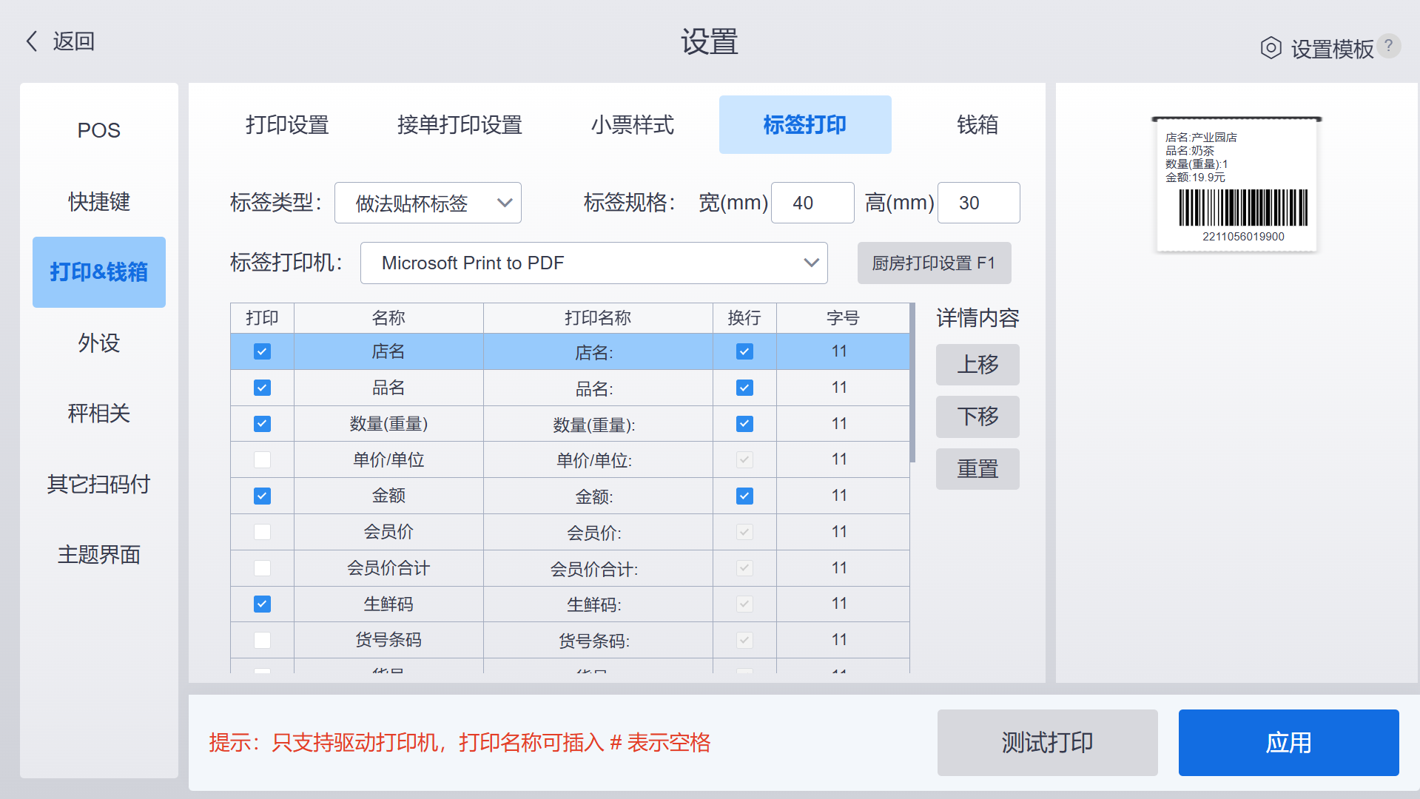Expand the 标签类型 dropdown

(428, 203)
